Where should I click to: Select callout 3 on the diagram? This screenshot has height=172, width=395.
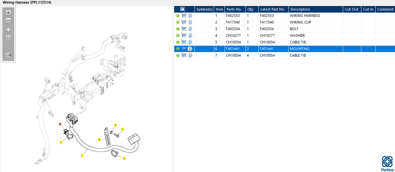coord(123,129)
